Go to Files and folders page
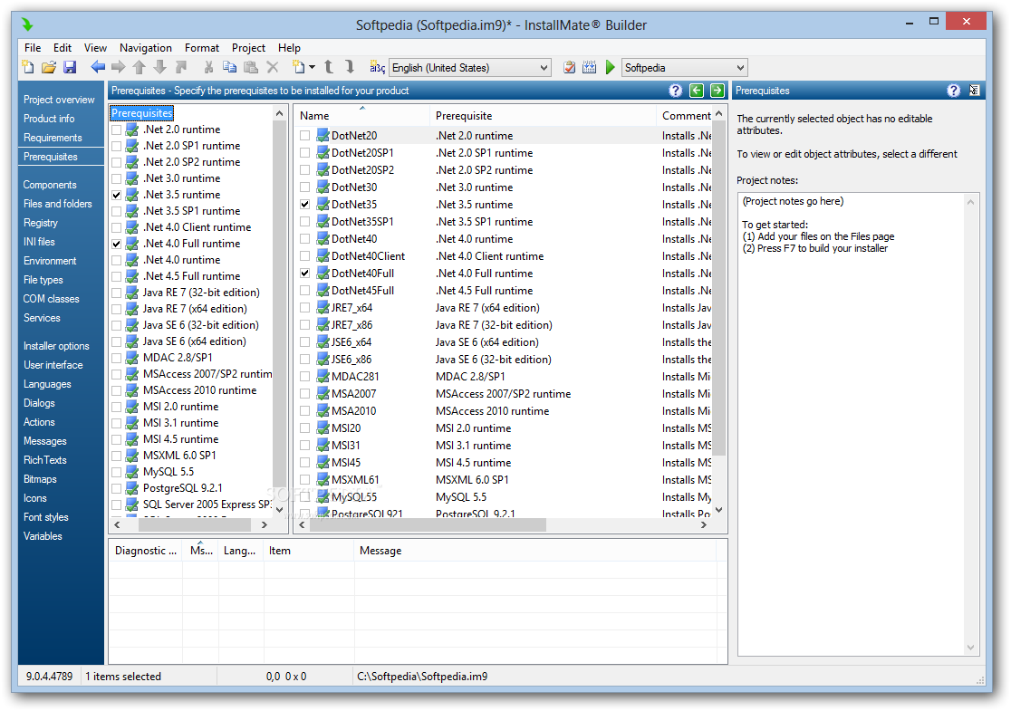This screenshot has width=1011, height=711. click(x=57, y=204)
